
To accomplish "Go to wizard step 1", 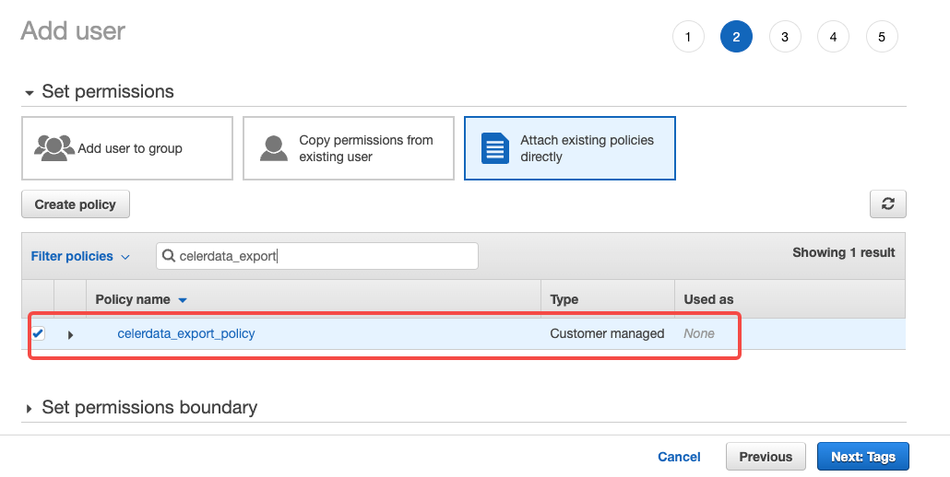I will pyautogui.click(x=688, y=37).
